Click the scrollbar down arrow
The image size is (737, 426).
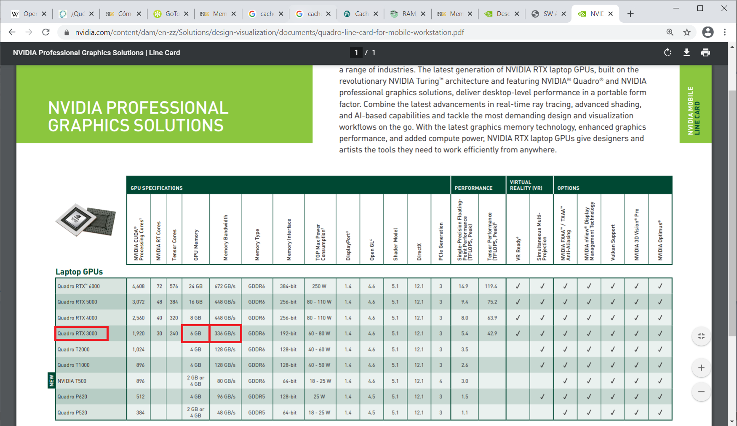point(732,421)
